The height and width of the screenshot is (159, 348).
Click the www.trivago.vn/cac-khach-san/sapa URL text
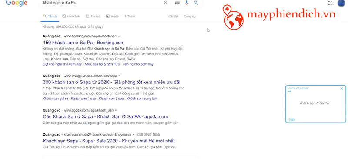click(x=90, y=76)
